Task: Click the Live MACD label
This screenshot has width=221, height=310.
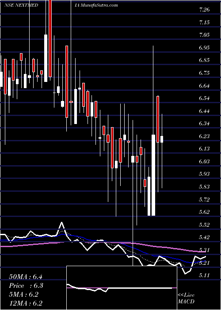Action: coord(186,298)
